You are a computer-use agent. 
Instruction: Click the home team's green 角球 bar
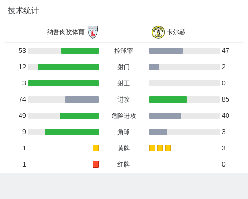(72, 132)
